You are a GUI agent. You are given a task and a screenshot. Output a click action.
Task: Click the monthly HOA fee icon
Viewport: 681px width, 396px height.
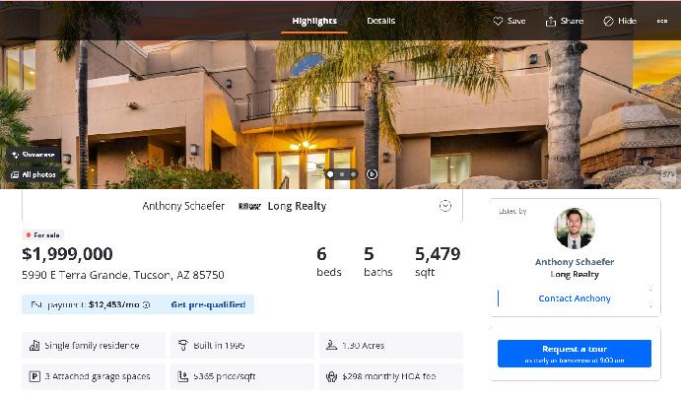tap(331, 376)
